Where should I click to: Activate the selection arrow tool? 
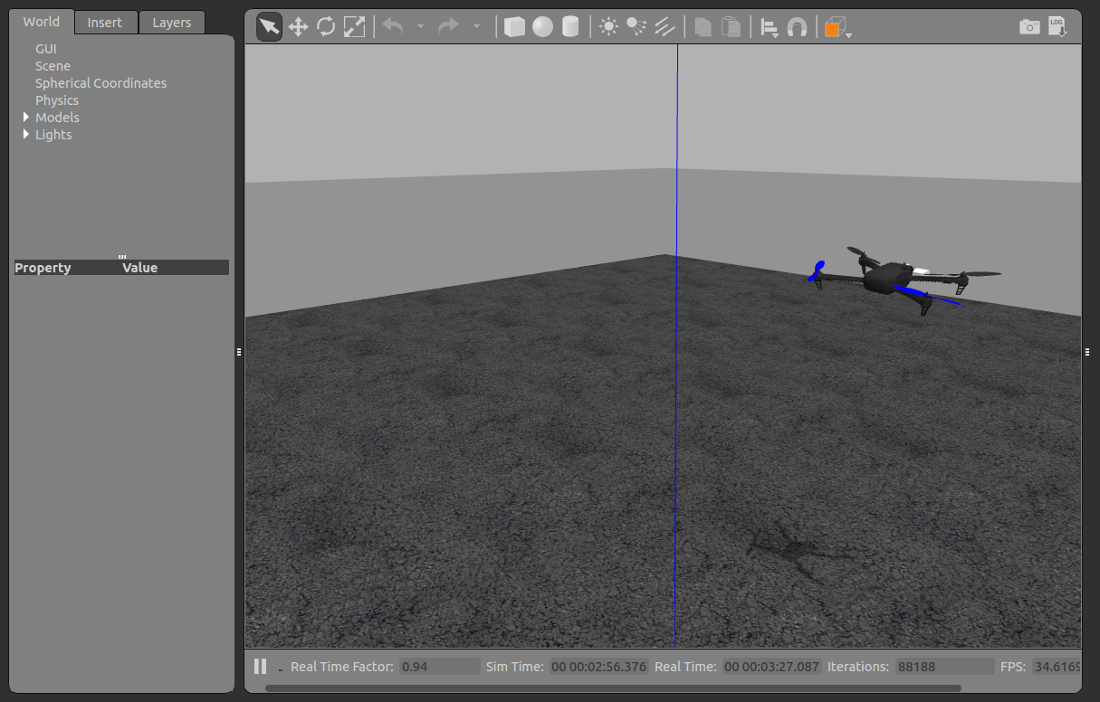tap(269, 27)
